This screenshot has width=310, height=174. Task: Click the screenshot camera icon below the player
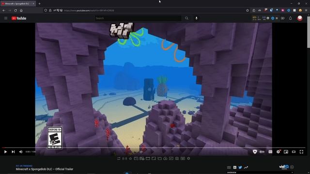click(x=177, y=159)
